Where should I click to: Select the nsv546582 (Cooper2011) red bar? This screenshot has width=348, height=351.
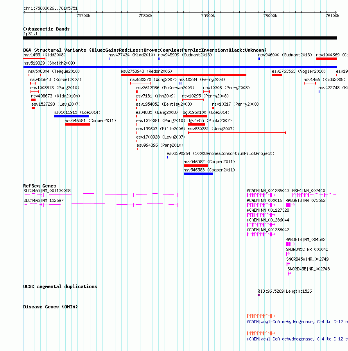coord(196,166)
